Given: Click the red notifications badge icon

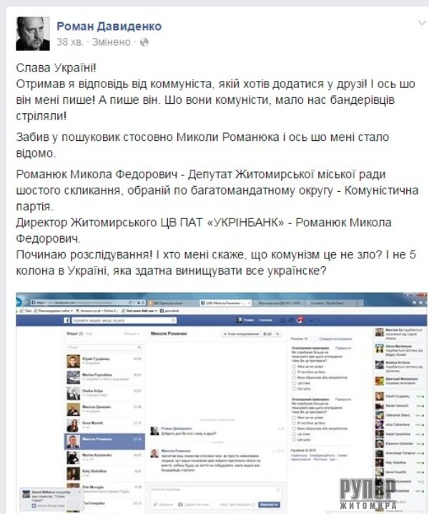Looking at the screenshot, I should tap(300, 320).
